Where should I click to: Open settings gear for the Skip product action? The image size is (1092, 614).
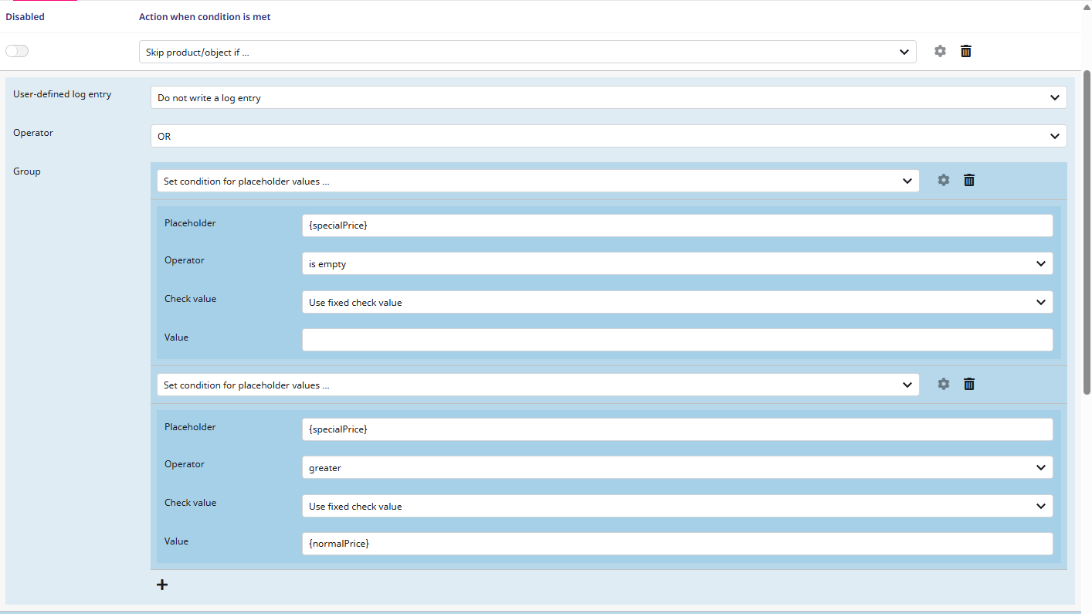(940, 51)
